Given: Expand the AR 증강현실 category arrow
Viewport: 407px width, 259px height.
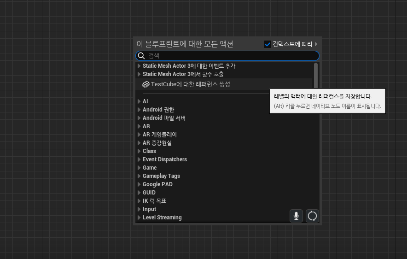Looking at the screenshot, I should click(x=139, y=143).
